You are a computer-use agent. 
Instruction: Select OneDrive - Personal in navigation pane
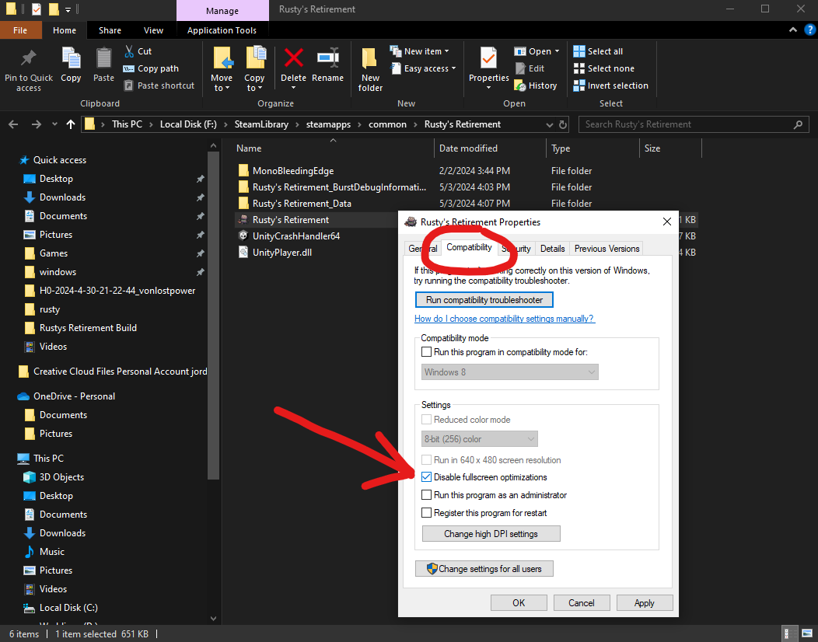click(74, 396)
